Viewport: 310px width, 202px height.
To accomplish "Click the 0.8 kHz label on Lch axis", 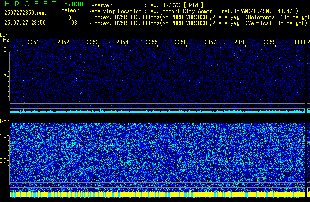I will [4, 99].
